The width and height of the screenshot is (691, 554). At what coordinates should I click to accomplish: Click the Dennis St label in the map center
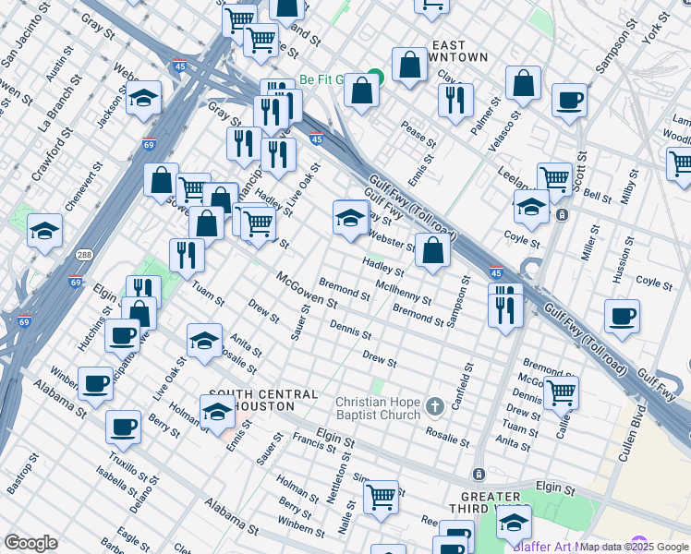[351, 330]
